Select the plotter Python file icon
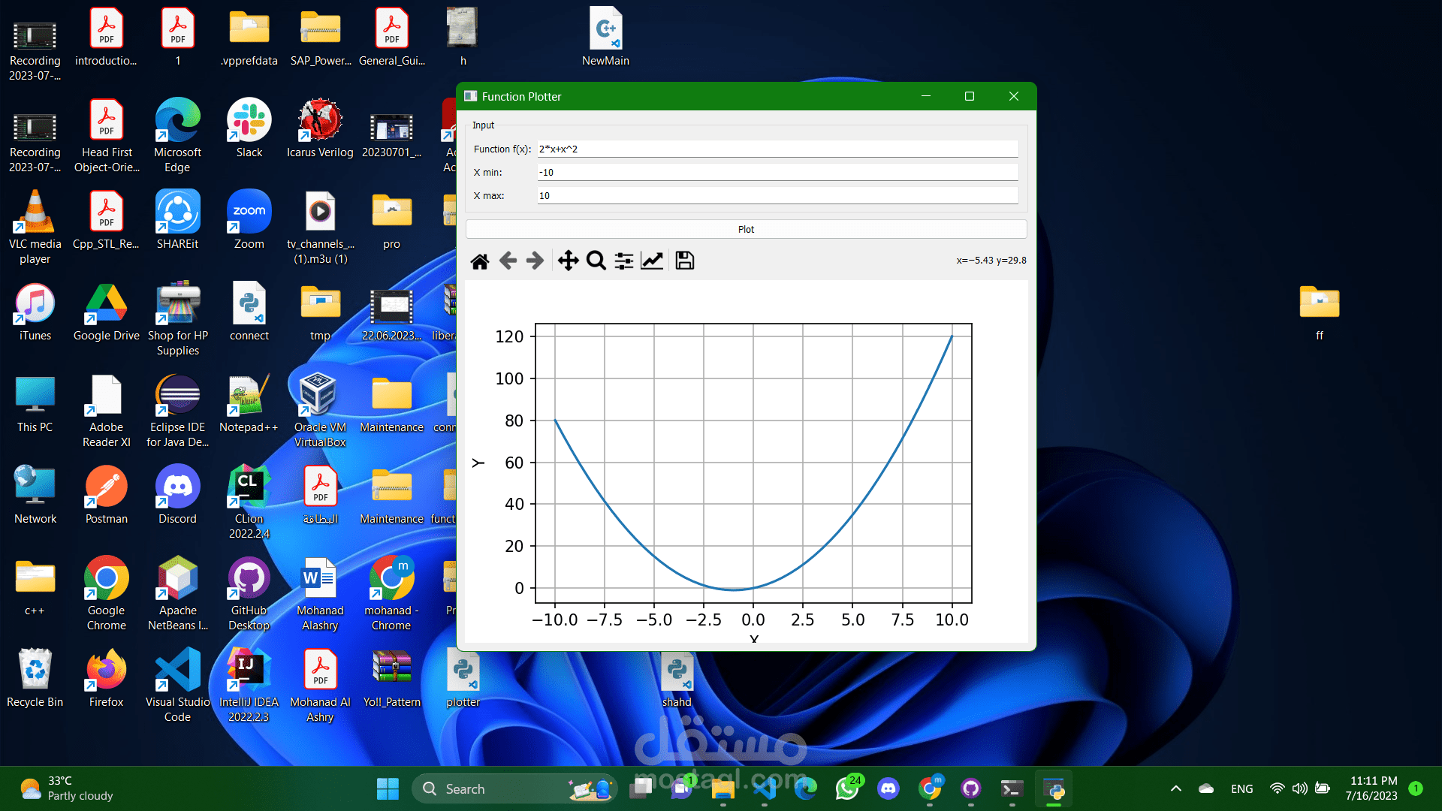Viewport: 1442px width, 811px height. coord(463,678)
